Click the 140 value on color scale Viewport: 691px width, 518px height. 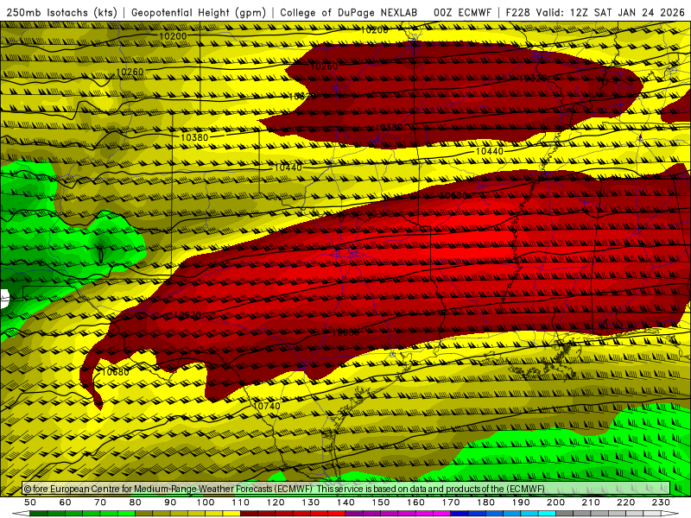(345, 502)
